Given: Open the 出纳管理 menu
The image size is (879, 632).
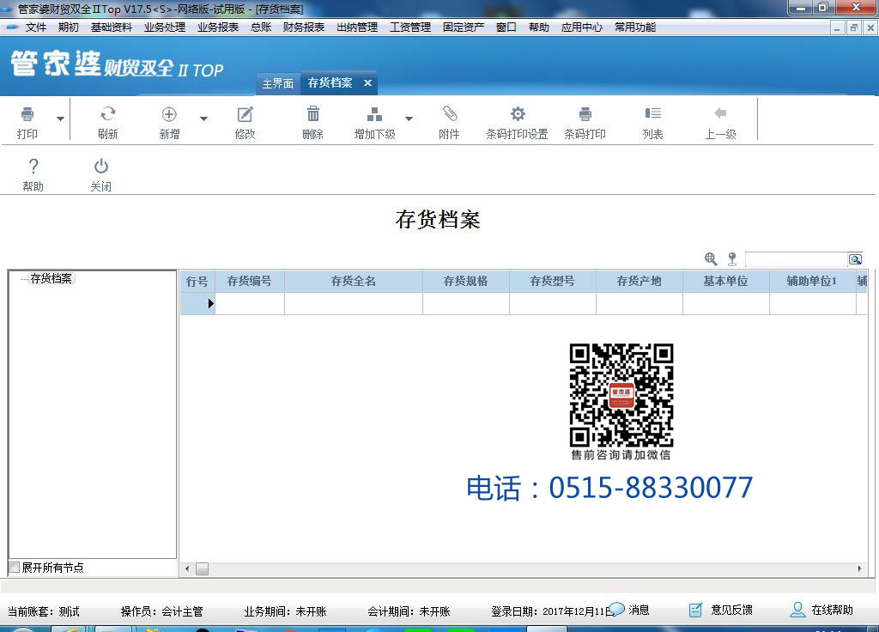Looking at the screenshot, I should pyautogui.click(x=357, y=27).
